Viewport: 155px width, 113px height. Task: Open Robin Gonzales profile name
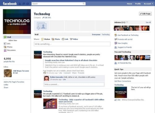point(57,77)
